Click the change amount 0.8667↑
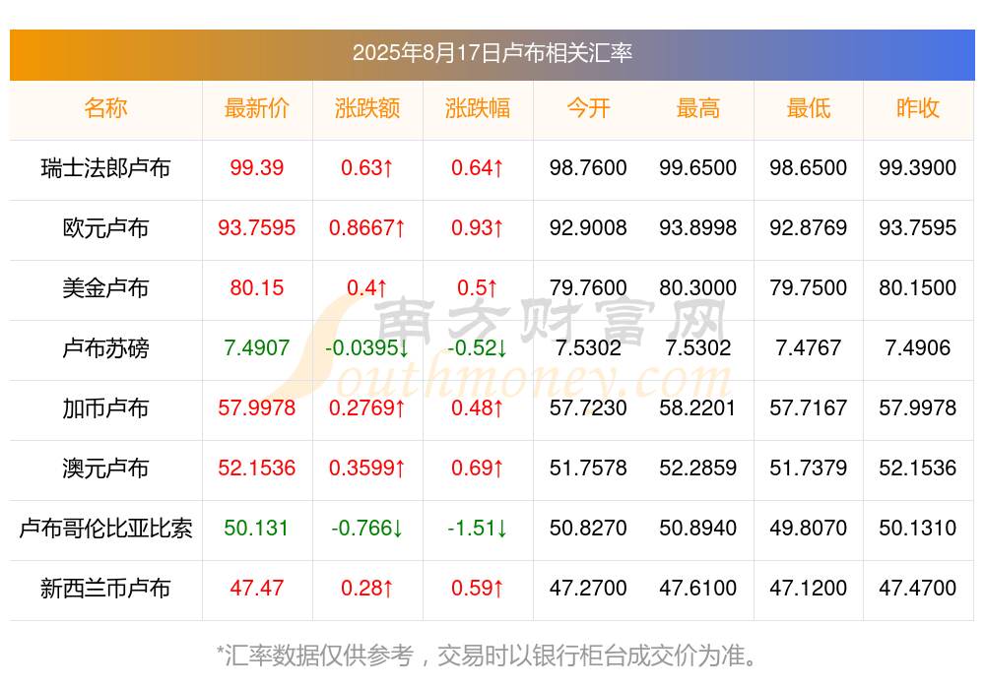Image resolution: width=985 pixels, height=687 pixels. 367,228
